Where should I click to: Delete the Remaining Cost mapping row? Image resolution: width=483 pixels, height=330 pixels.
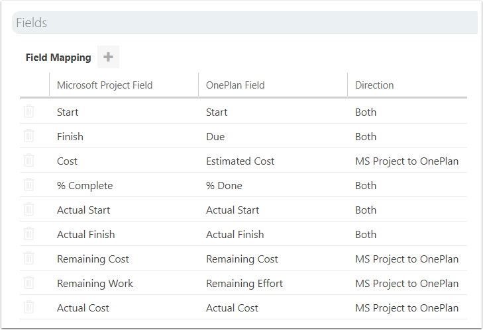[x=28, y=258]
